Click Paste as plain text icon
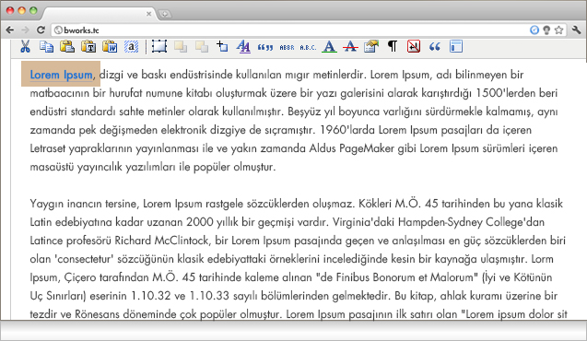The image size is (587, 341). pos(88,47)
